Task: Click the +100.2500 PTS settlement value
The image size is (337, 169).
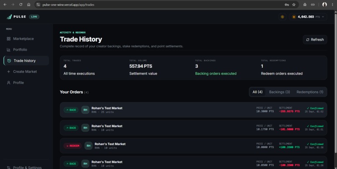Action: 289,147
